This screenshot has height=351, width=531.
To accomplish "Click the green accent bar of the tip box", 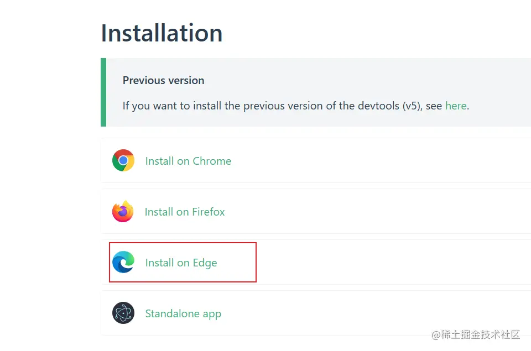I will pyautogui.click(x=103, y=92).
